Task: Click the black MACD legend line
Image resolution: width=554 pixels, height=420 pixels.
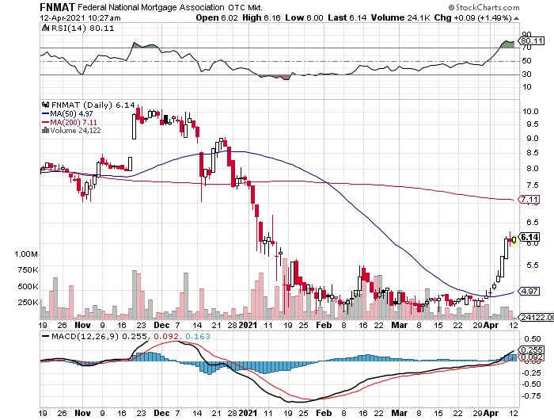Action: (46, 336)
